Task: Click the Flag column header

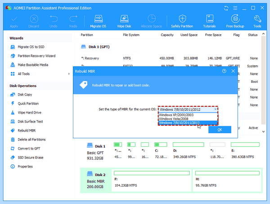Action: [236, 35]
